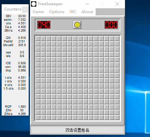Click the FreeSweeper app icon in title bar
The height and width of the screenshot is (137, 150).
point(34,4)
